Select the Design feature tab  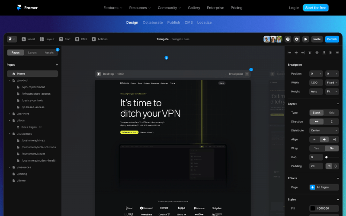point(132,22)
